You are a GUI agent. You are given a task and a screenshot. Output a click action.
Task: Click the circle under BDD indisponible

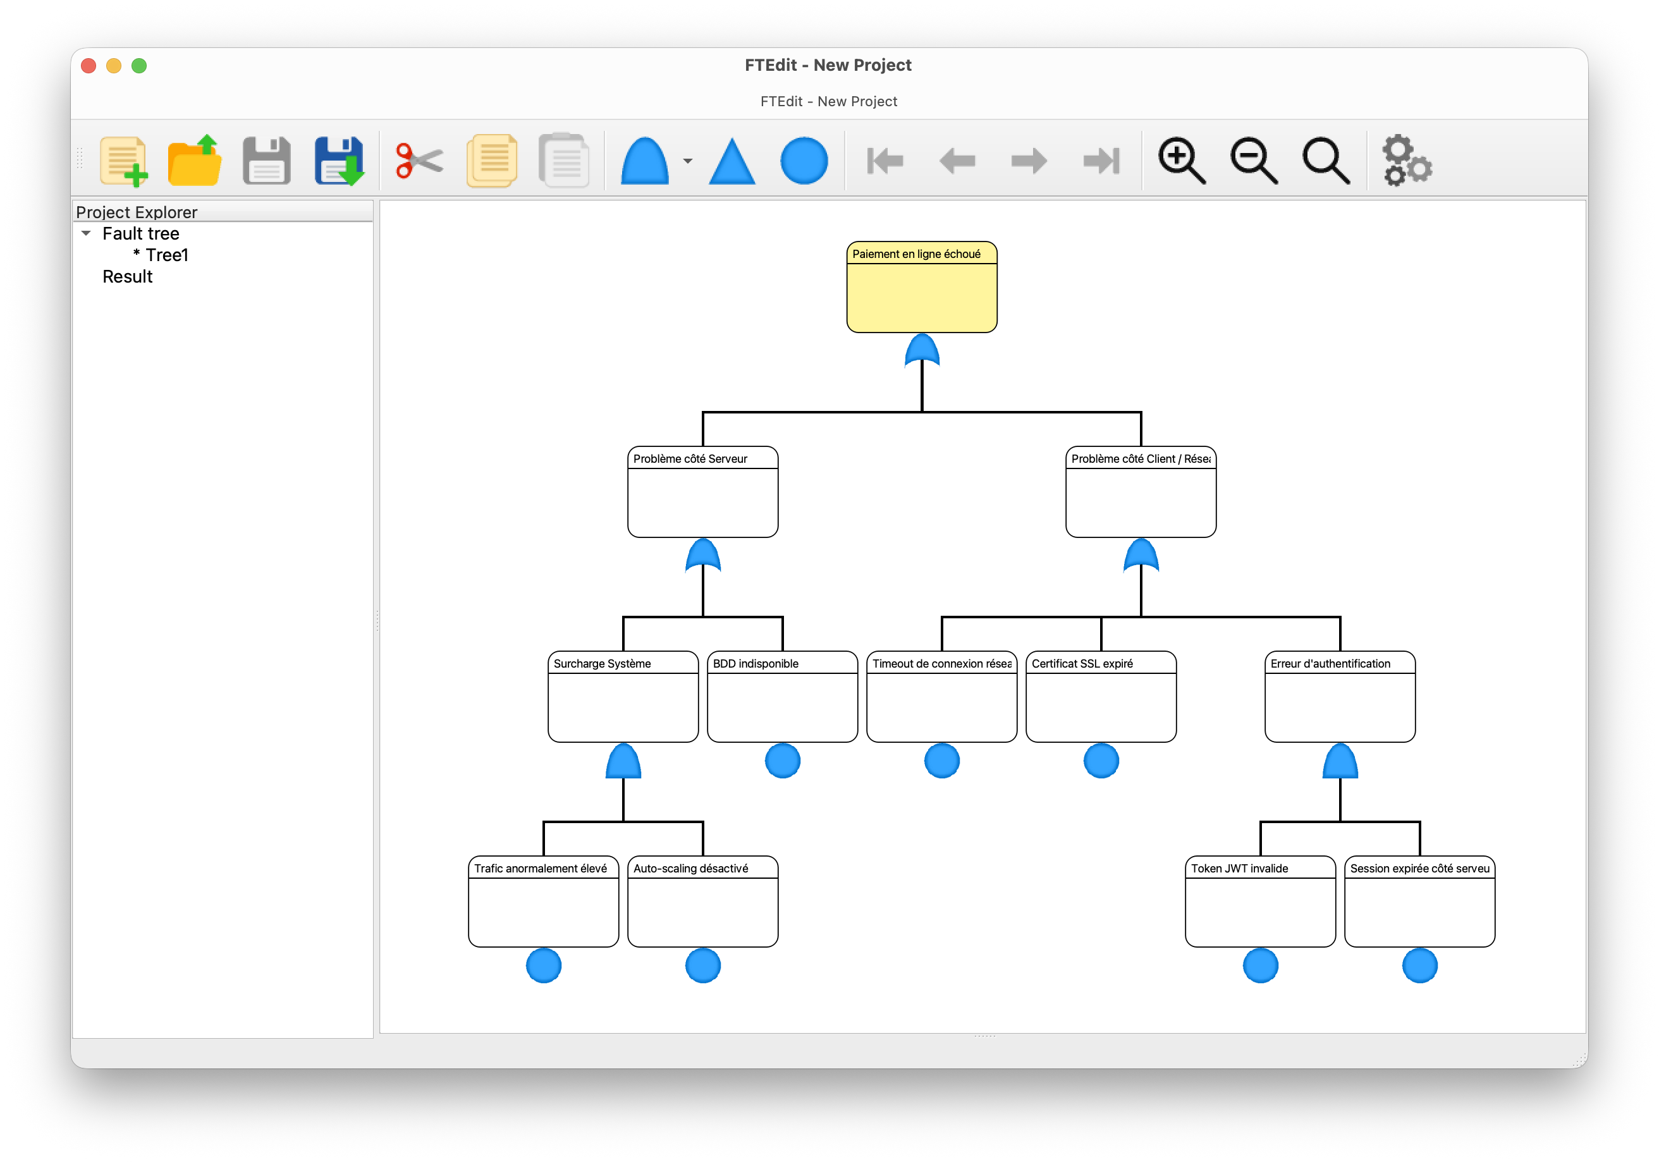coord(783,761)
